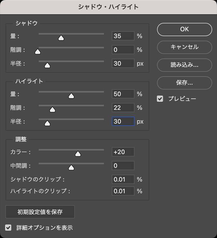Click the シャドウ 半径 slider handle
Viewport: 217px width, 238px height.
(x=47, y=65)
